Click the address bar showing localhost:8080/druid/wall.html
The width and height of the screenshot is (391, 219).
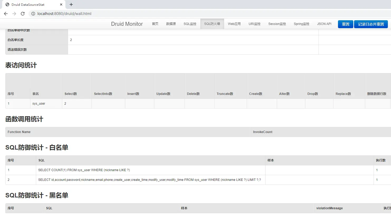point(64,14)
